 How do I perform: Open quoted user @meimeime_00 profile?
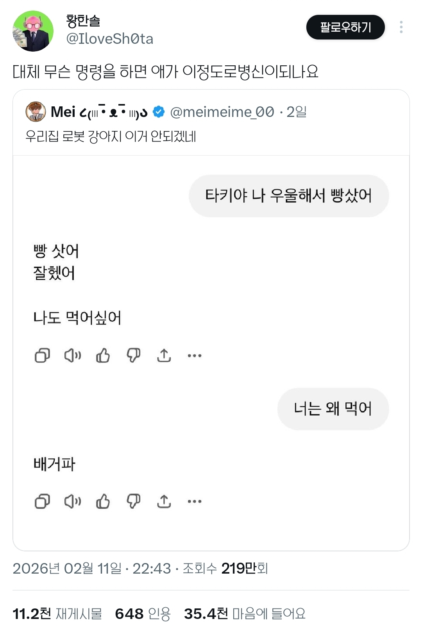coord(222,112)
